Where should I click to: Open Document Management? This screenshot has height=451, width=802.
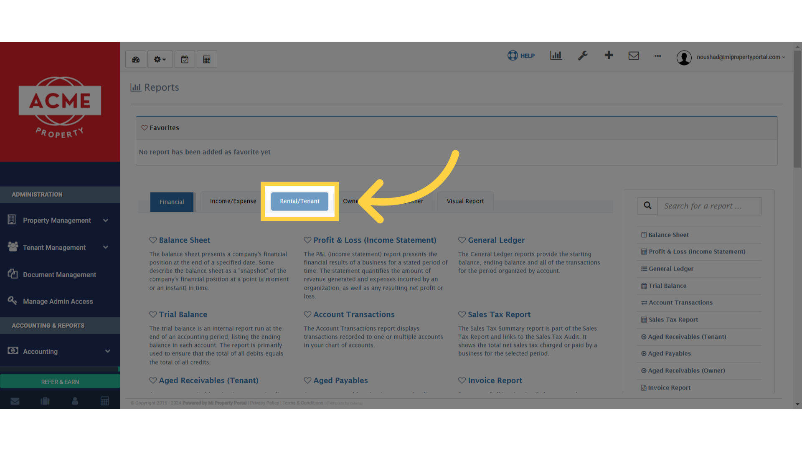coord(60,275)
